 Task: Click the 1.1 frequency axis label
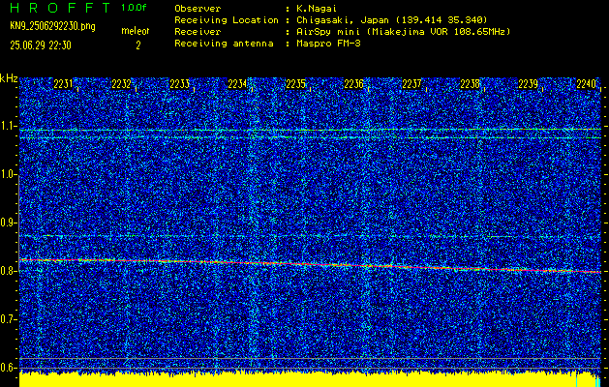click(x=9, y=126)
